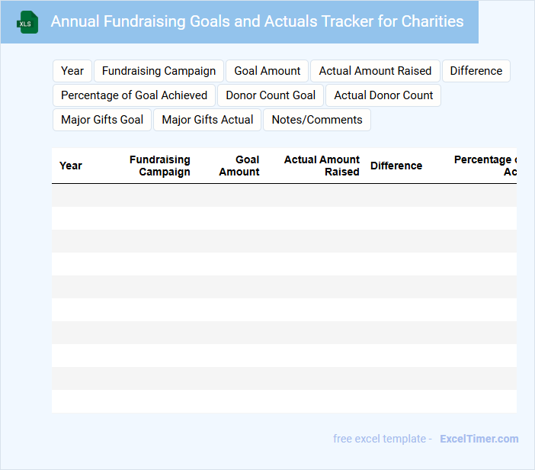
Task: Click the Fundraising Campaign column header
Action: tap(159, 166)
